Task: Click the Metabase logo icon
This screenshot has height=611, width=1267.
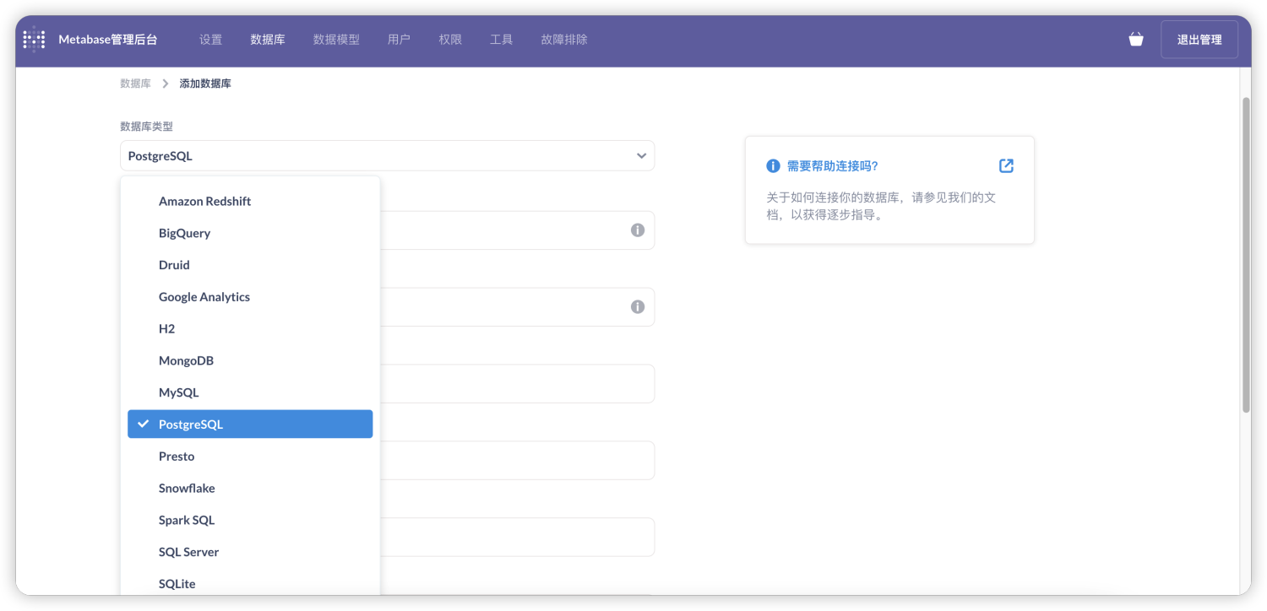Action: point(34,40)
